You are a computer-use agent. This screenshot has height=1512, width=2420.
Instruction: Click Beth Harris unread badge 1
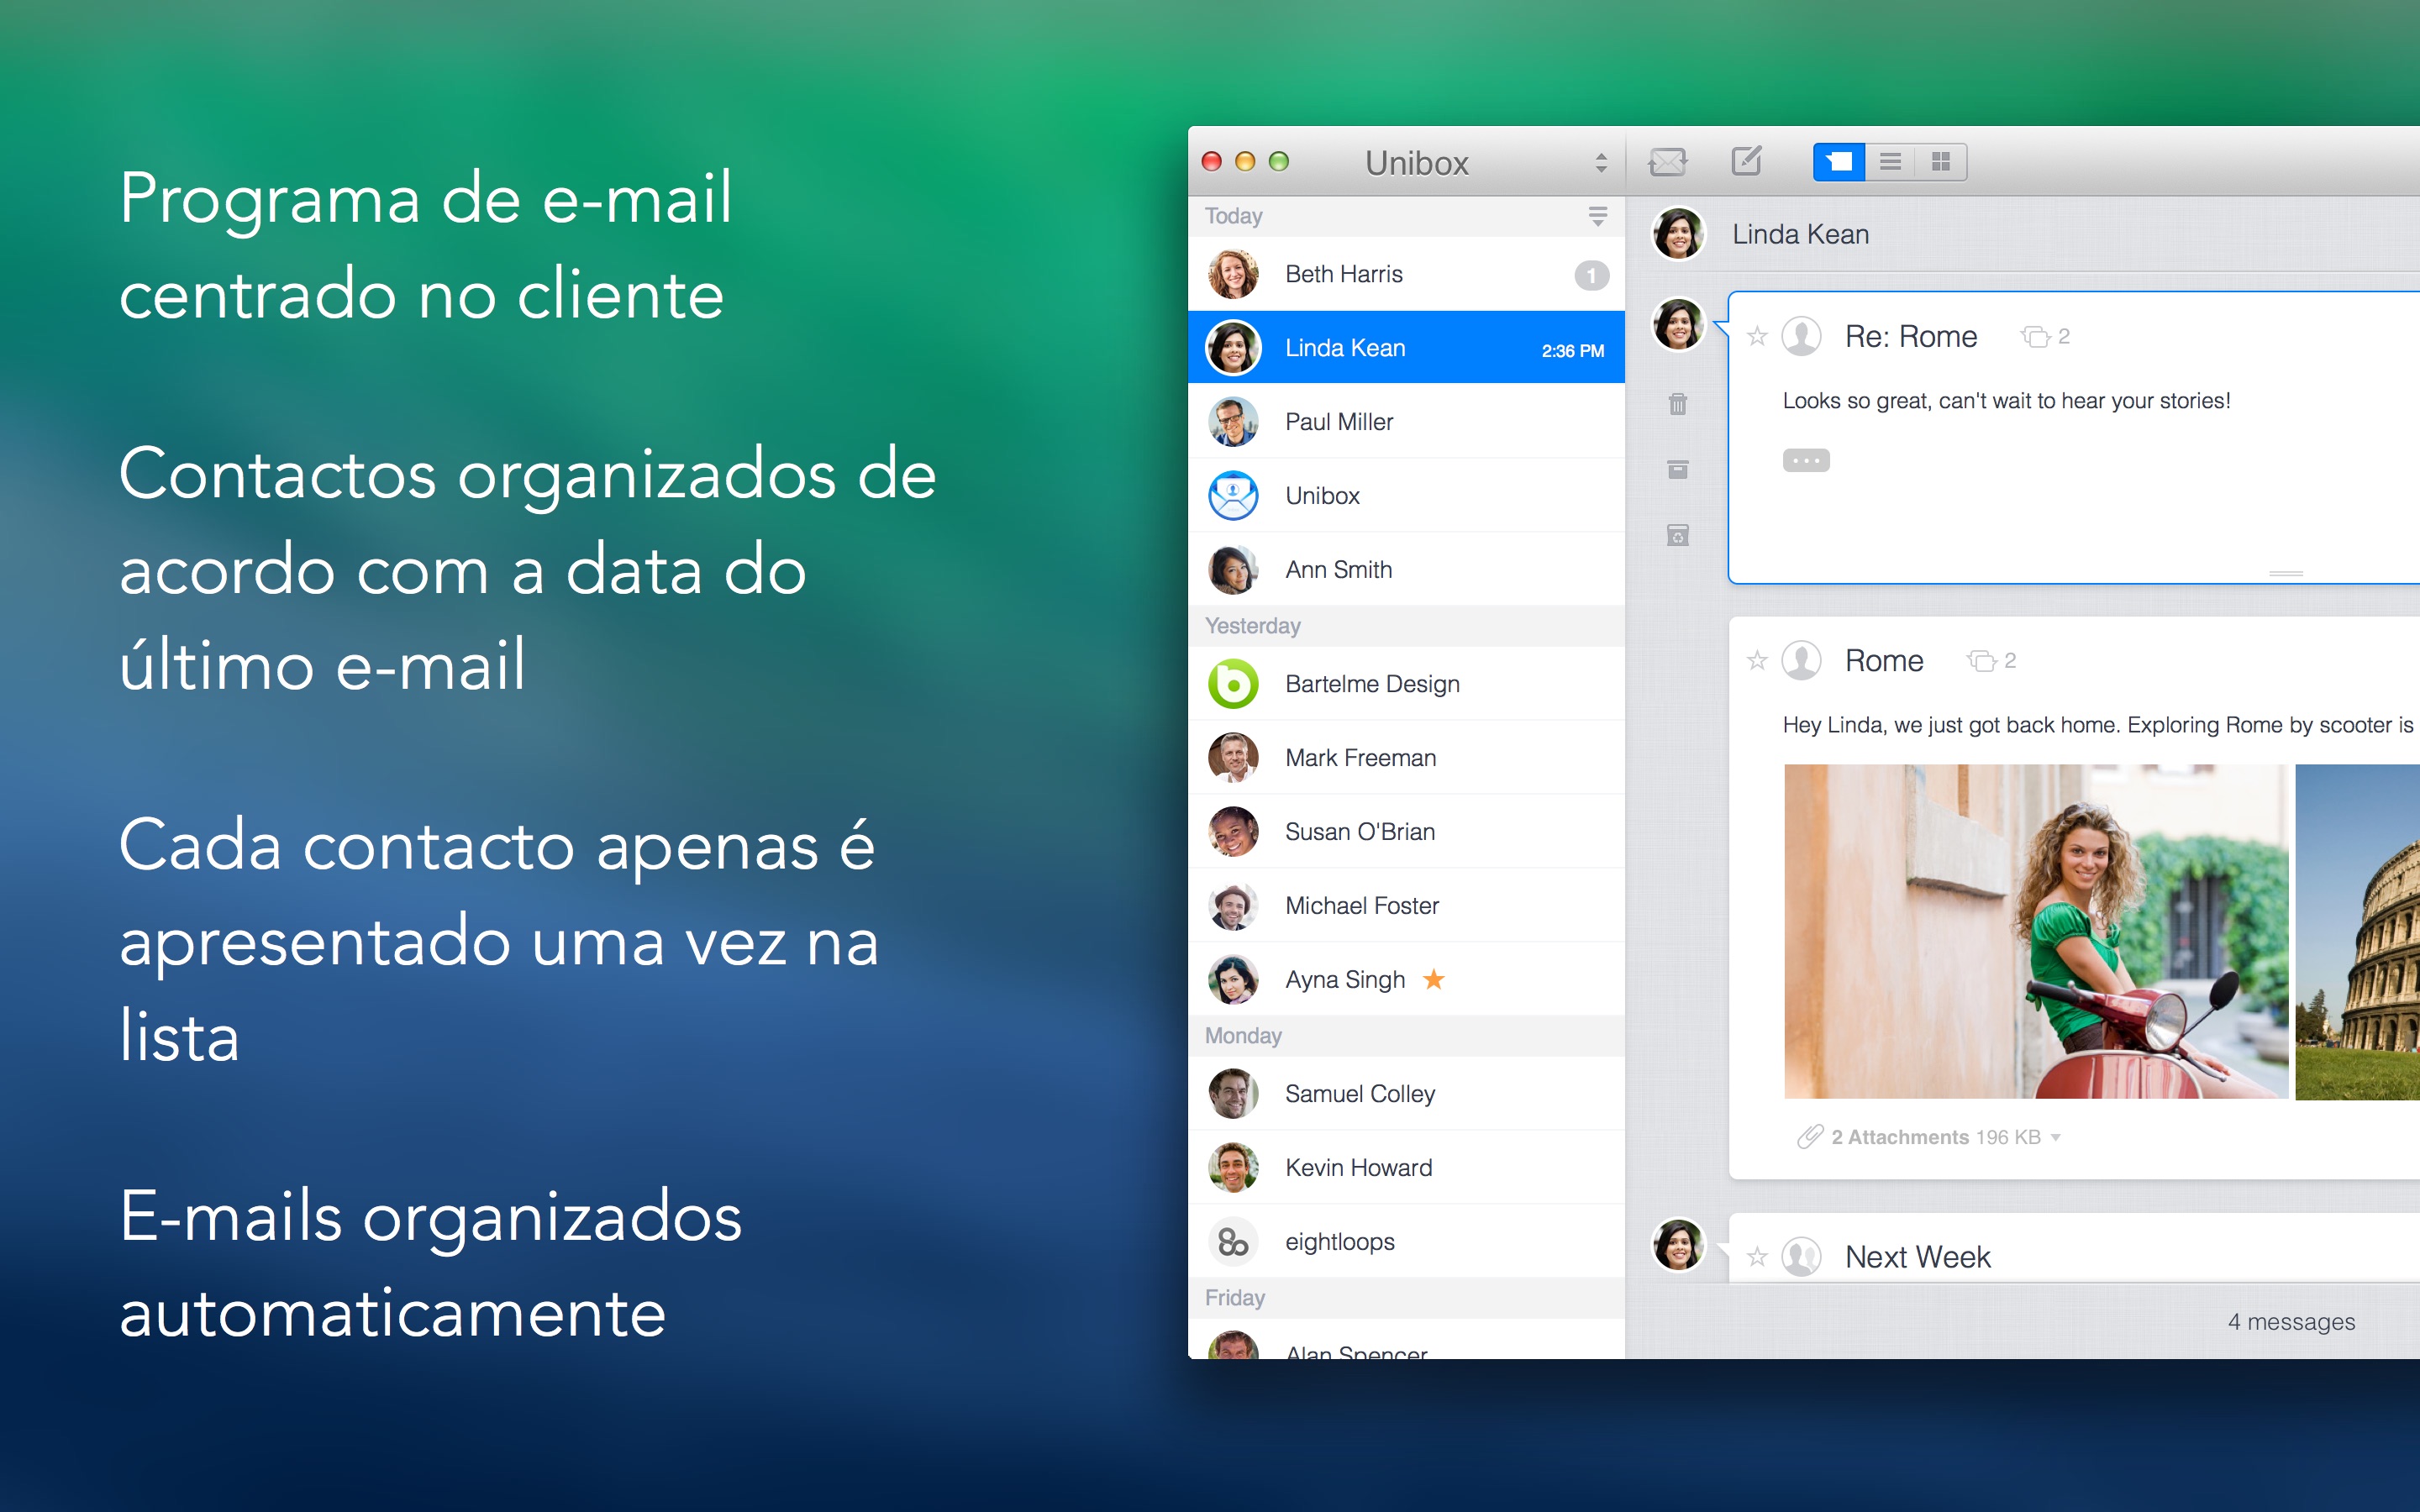click(1591, 275)
